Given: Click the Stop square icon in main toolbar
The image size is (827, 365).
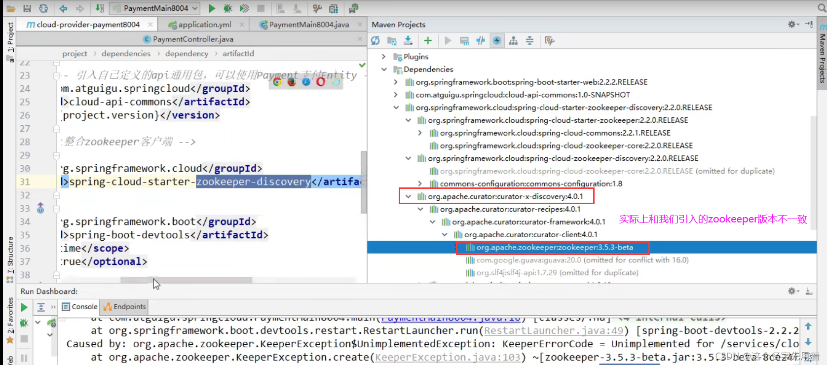Looking at the screenshot, I should (x=261, y=8).
